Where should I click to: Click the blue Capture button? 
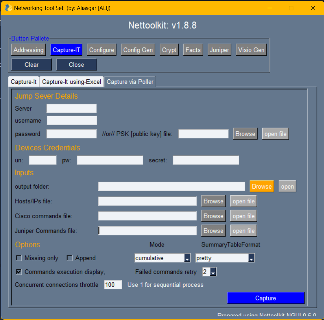click(x=266, y=298)
